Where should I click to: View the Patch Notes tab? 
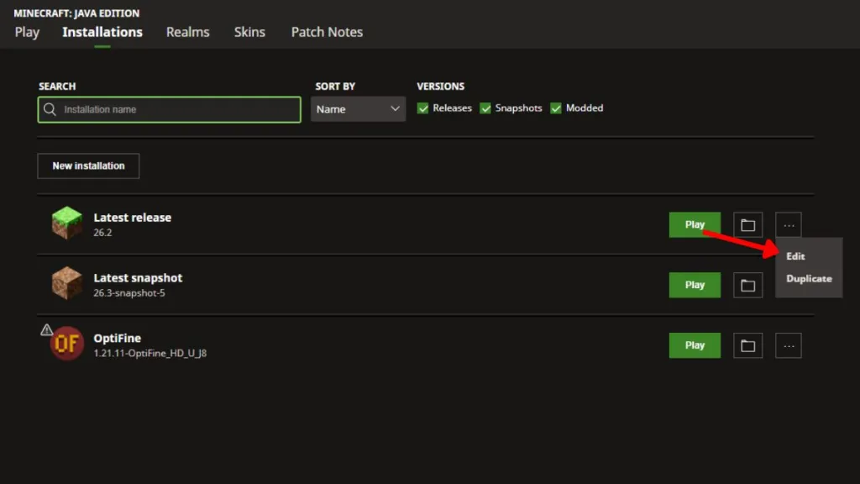click(327, 32)
